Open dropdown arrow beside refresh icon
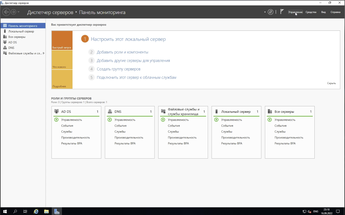 pyautogui.click(x=265, y=12)
